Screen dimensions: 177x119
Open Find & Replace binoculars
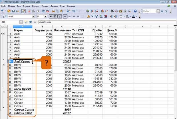tap(112, 11)
